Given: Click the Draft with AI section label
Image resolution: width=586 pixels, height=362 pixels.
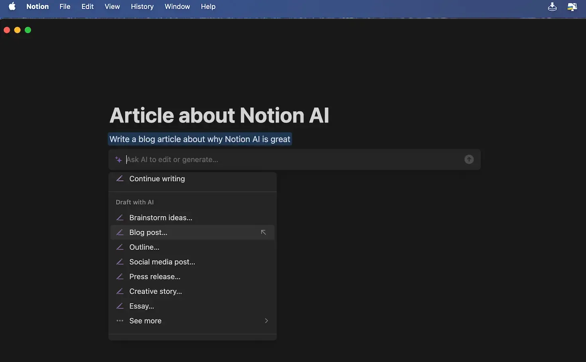Looking at the screenshot, I should pyautogui.click(x=135, y=202).
